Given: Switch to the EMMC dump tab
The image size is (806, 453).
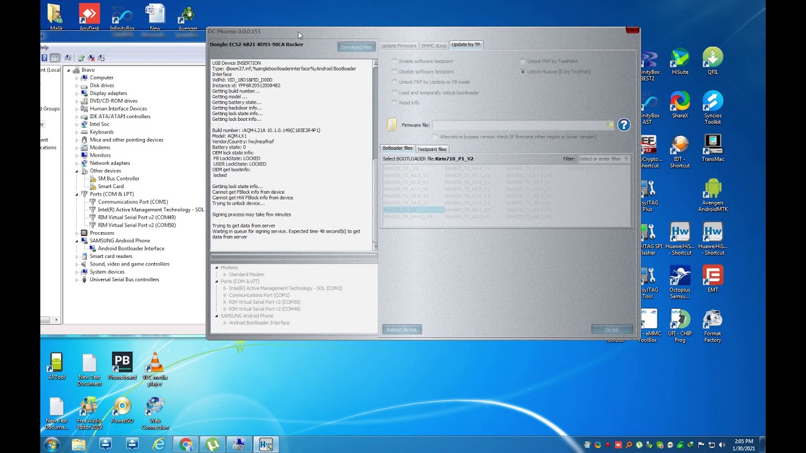Looking at the screenshot, I should click(x=434, y=46).
